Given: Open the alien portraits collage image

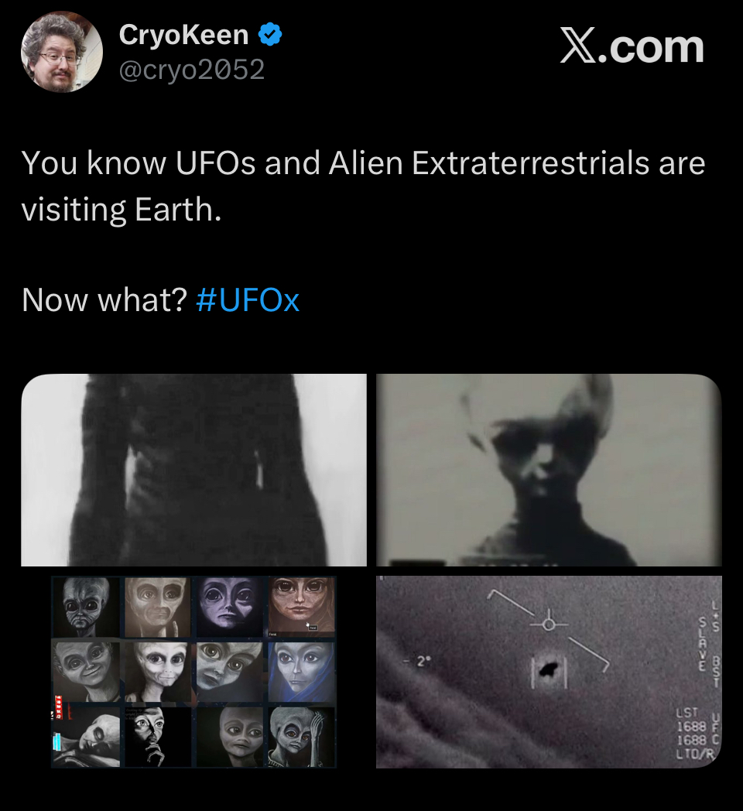Looking at the screenshot, I should (x=193, y=672).
